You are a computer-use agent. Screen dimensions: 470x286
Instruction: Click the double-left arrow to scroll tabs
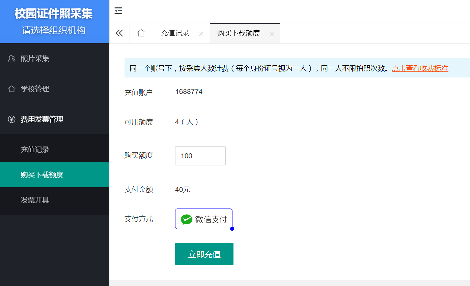point(119,33)
